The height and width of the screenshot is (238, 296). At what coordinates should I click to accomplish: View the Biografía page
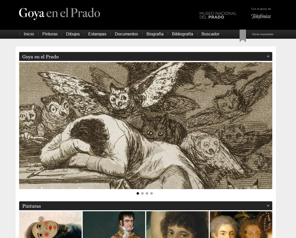point(155,34)
